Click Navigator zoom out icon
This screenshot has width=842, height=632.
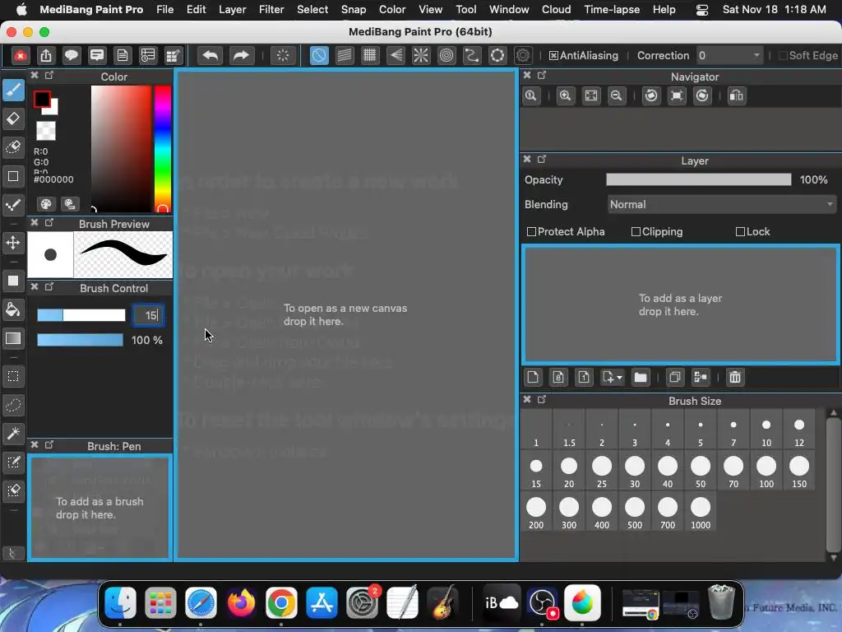(617, 95)
